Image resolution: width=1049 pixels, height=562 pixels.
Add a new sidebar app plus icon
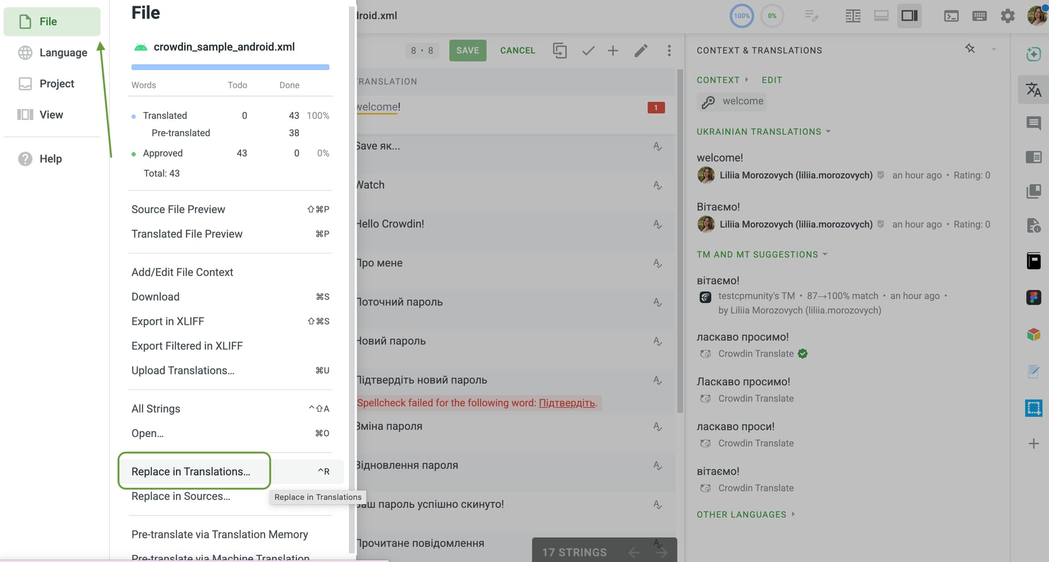1033,443
